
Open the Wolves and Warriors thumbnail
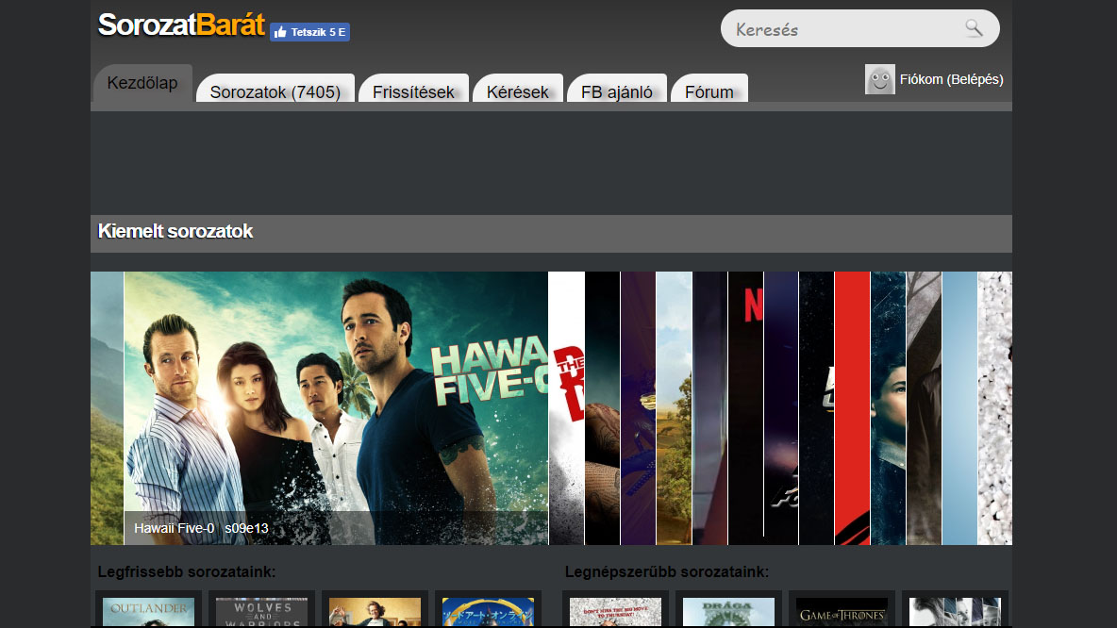tap(261, 612)
